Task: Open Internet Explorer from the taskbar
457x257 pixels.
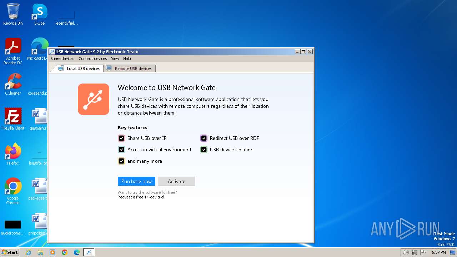Action: (29, 252)
